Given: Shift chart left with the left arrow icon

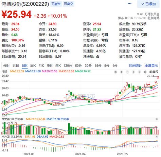Looking at the screenshot, I should [x=133, y=72].
